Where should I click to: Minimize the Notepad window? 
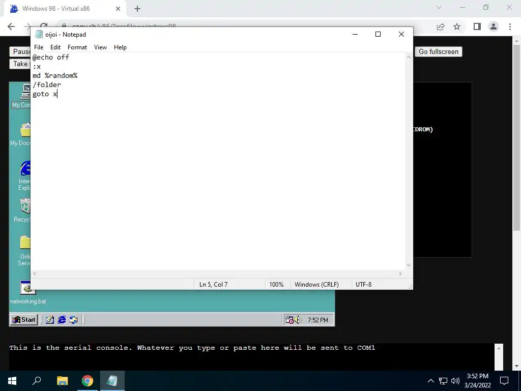coord(355,34)
